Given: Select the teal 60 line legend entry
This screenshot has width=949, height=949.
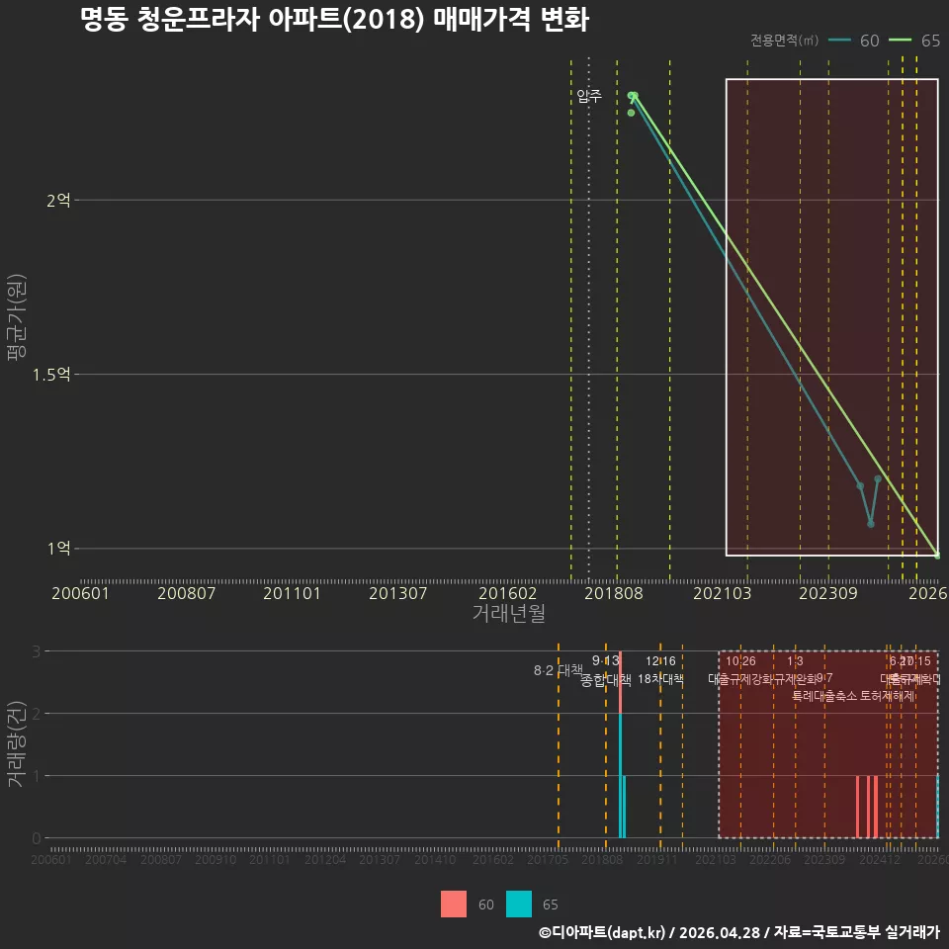Looking at the screenshot, I should 853,41.
